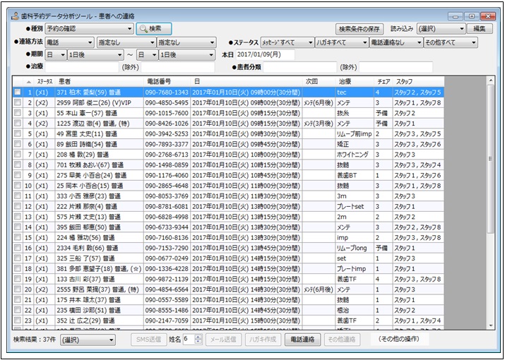Increment the 姓名 spinner value
The width and height of the screenshot is (505, 360).
tap(198, 336)
